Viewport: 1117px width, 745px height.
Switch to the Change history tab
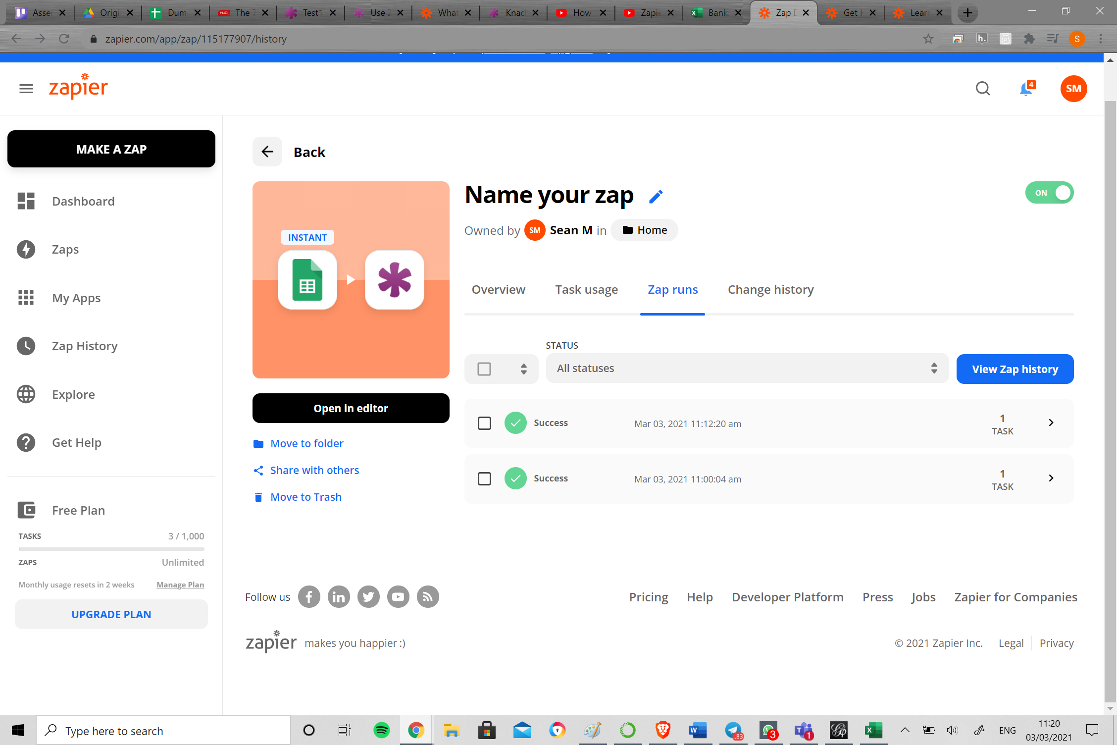click(770, 290)
